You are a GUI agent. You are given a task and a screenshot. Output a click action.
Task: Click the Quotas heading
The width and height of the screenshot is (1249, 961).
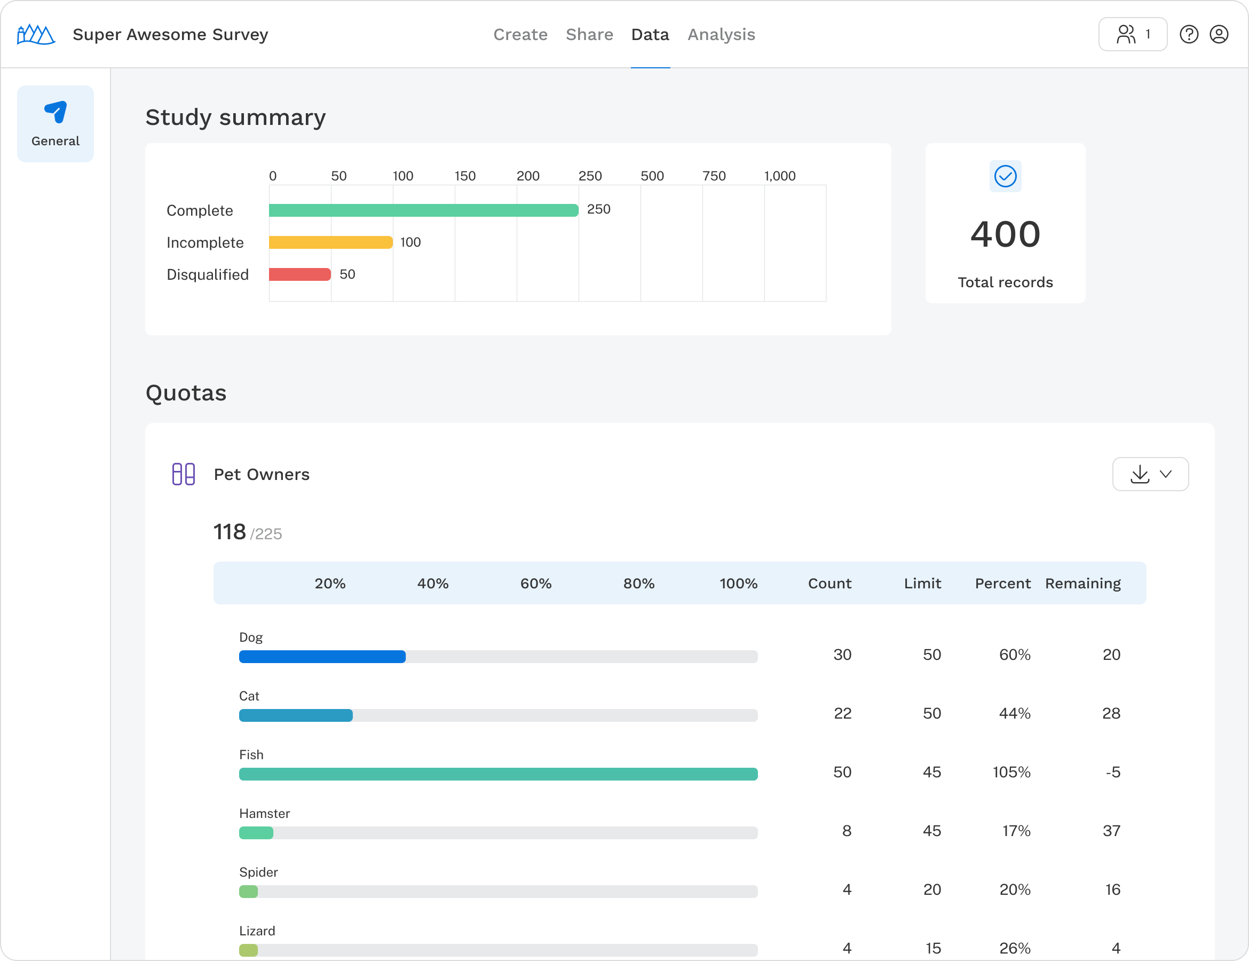(x=186, y=393)
